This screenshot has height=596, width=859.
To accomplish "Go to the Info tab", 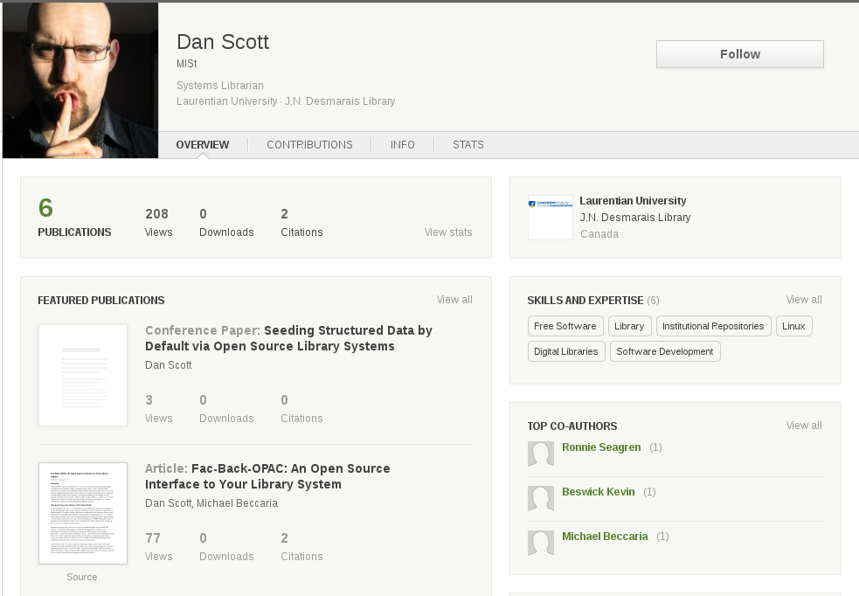I will click(x=402, y=144).
